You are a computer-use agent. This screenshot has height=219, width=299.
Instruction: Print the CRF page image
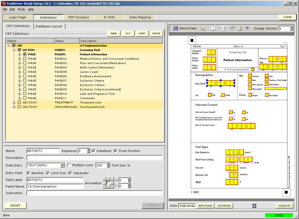tap(203, 28)
